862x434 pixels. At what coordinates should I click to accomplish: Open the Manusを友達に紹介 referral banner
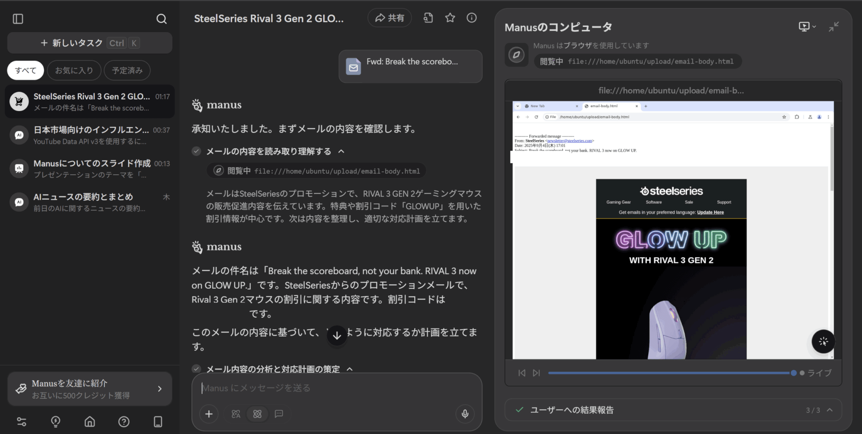click(90, 389)
